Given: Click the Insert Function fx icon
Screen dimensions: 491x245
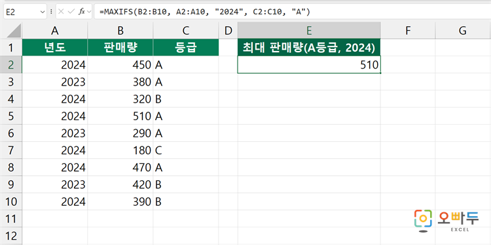Looking at the screenshot, I should tap(82, 12).
